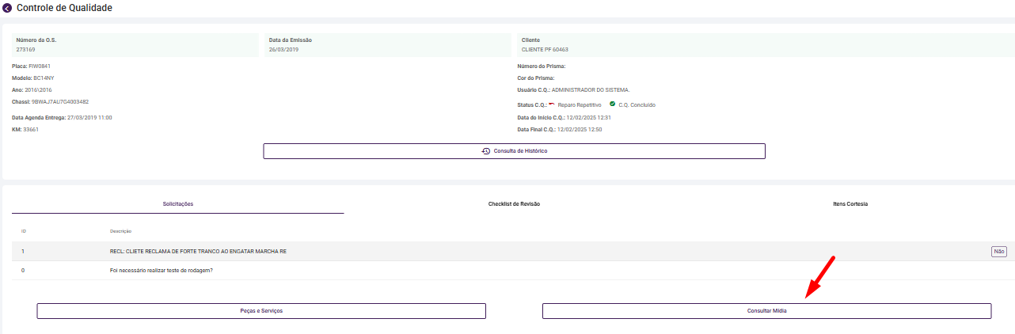Click the C.Q. Concluído status text

(x=637, y=104)
